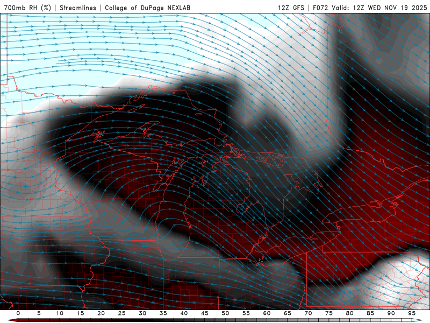
Task: Click the 70 label on the RH scale
Action: tap(308, 313)
